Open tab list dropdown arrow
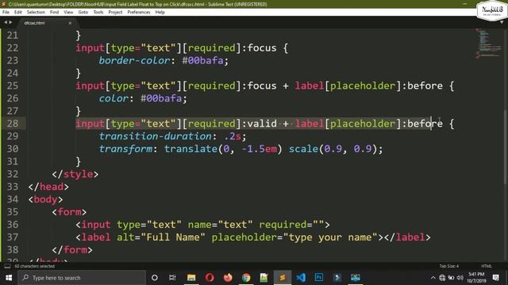Image resolution: width=508 pixels, height=285 pixels. coord(502,23)
